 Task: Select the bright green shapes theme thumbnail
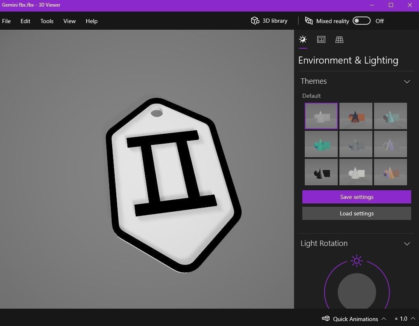pyautogui.click(x=321, y=144)
